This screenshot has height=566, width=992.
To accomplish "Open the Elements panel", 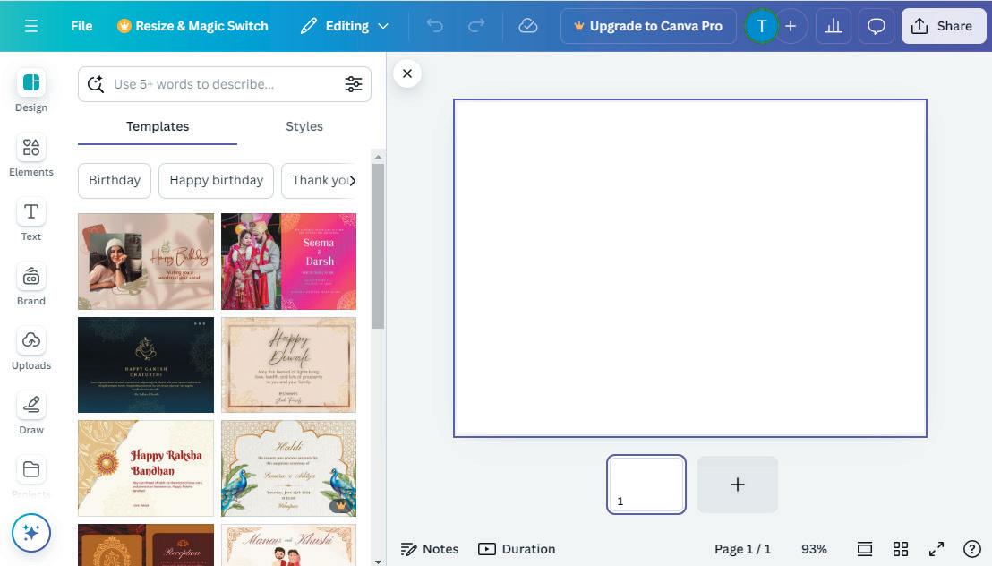I will pyautogui.click(x=31, y=156).
